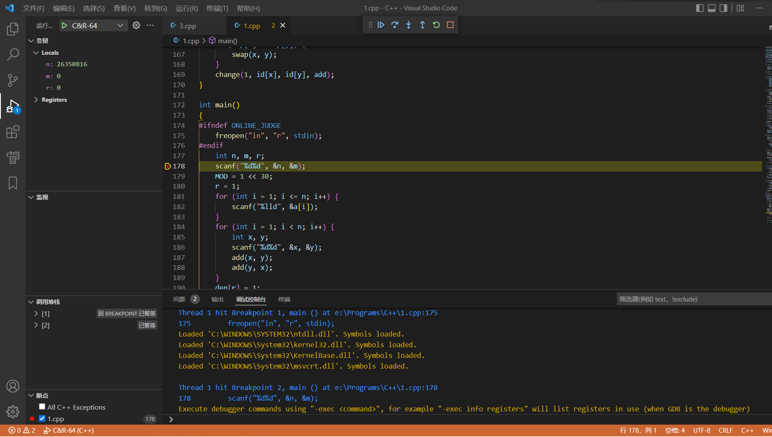This screenshot has width=772, height=437.
Task: Open the 编辑(E) menu
Action: click(64, 8)
